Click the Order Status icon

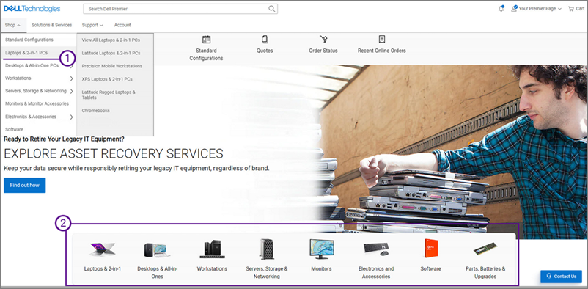point(323,40)
